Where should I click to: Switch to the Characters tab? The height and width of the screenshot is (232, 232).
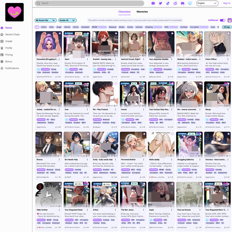point(125,12)
